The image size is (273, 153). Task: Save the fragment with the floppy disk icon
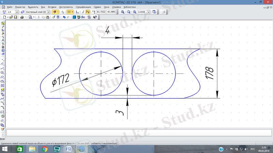coord(15,17)
